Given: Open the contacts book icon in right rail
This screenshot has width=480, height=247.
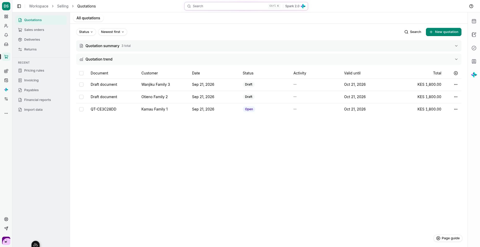Looking at the screenshot, I should (474, 61).
